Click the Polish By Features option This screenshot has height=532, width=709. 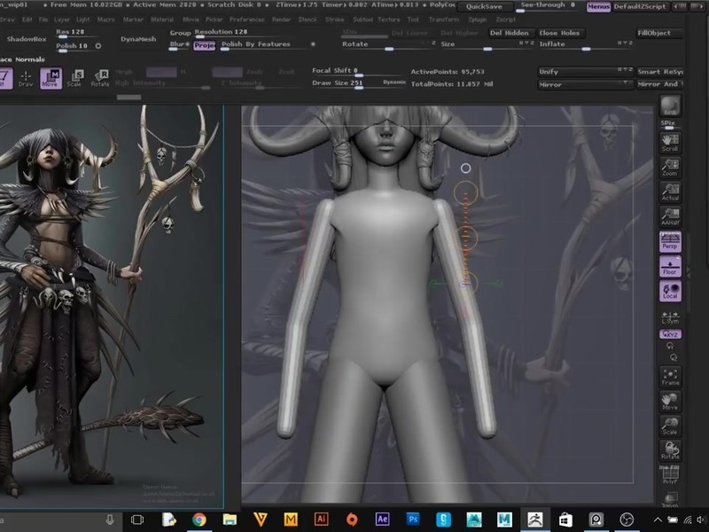[268, 45]
